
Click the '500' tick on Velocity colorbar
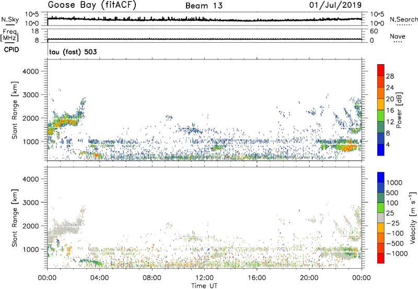pos(392,192)
